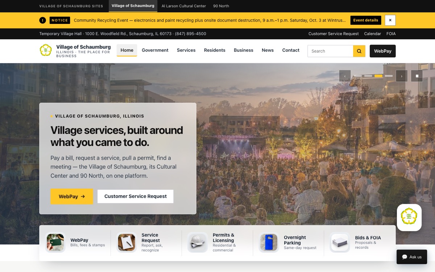Click the white Customer Service Request button

point(136,196)
